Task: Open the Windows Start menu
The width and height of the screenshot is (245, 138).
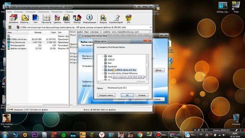Action: pos(5,135)
